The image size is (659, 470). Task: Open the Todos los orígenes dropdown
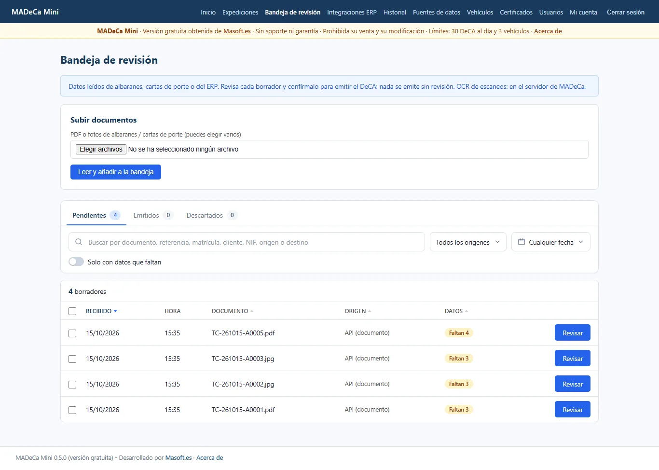click(x=468, y=242)
